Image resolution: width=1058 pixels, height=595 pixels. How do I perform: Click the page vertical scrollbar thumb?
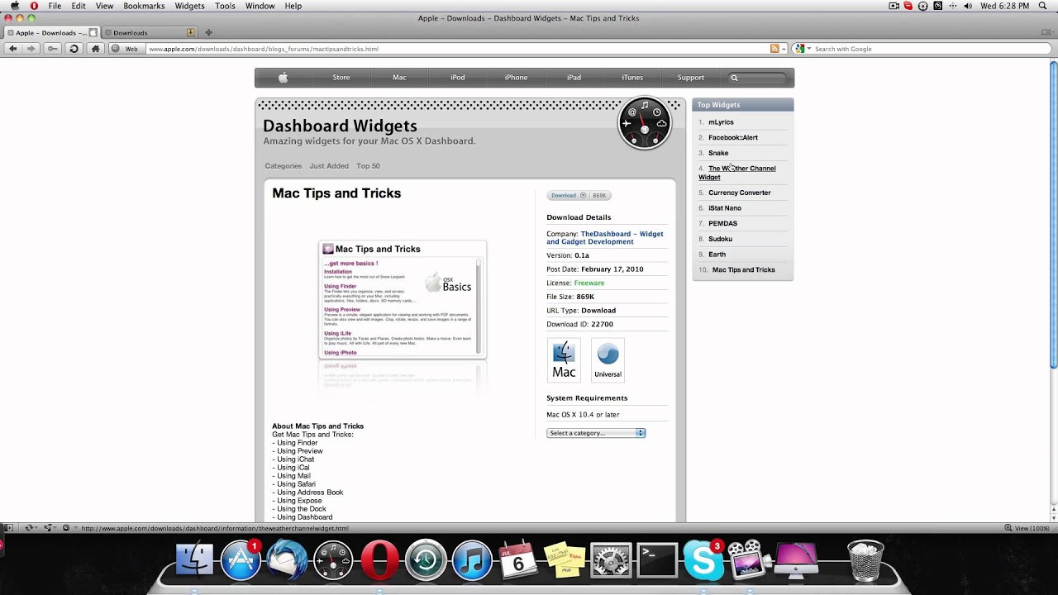click(1053, 215)
